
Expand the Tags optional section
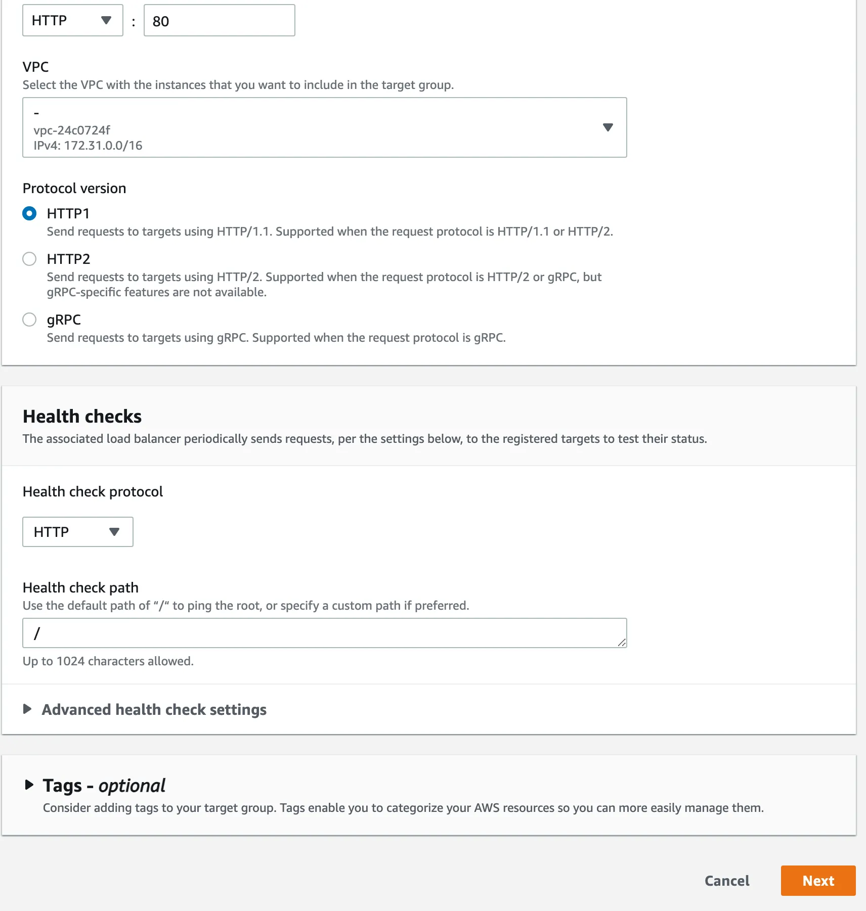[104, 786]
